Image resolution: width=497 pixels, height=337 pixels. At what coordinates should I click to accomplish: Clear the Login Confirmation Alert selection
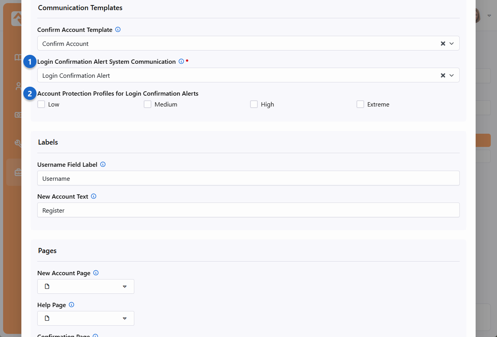point(443,75)
